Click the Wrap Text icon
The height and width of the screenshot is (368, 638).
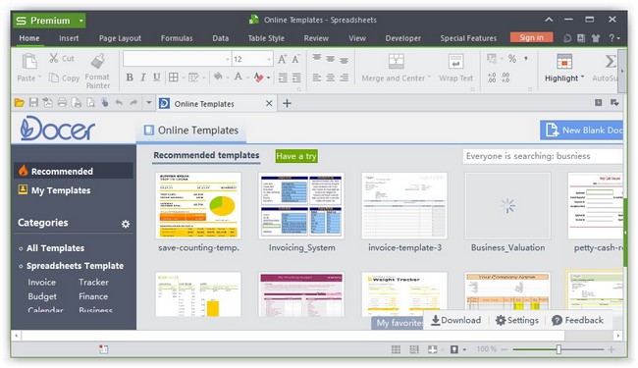point(455,62)
